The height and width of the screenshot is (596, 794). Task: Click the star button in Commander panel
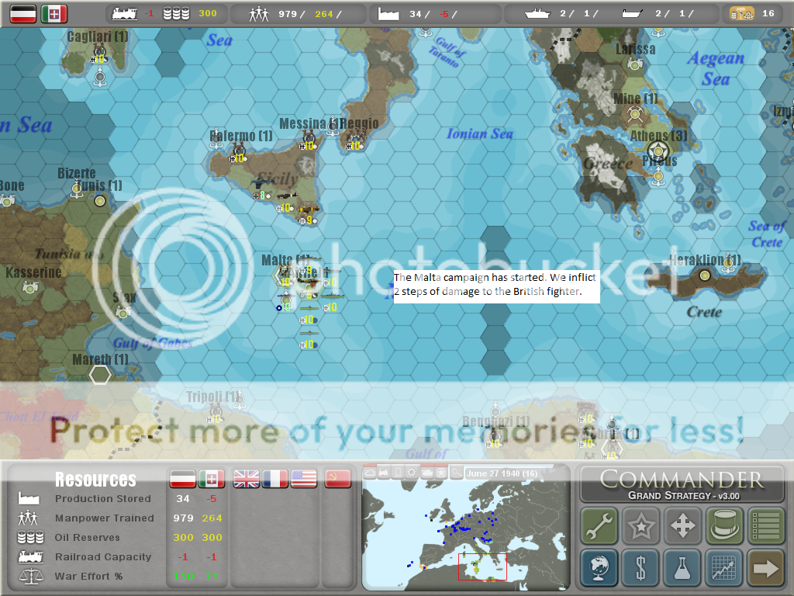(x=641, y=526)
